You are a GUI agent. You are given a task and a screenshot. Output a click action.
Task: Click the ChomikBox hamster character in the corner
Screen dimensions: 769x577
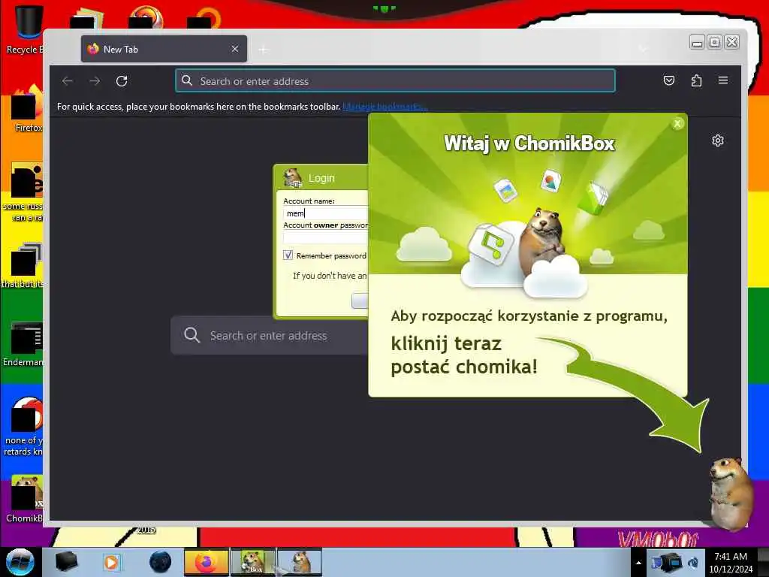tap(731, 493)
